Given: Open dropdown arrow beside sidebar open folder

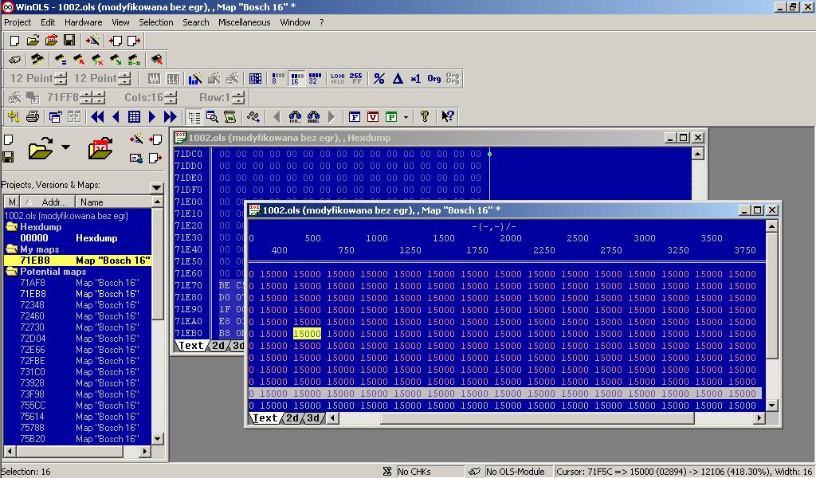Looking at the screenshot, I should [x=65, y=147].
